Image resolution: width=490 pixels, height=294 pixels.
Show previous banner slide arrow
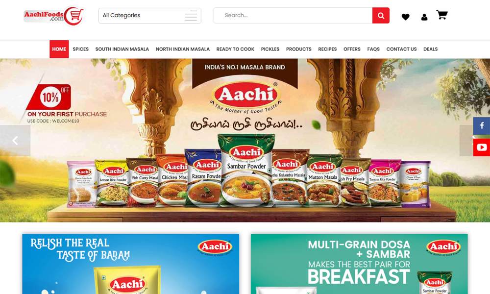click(15, 141)
